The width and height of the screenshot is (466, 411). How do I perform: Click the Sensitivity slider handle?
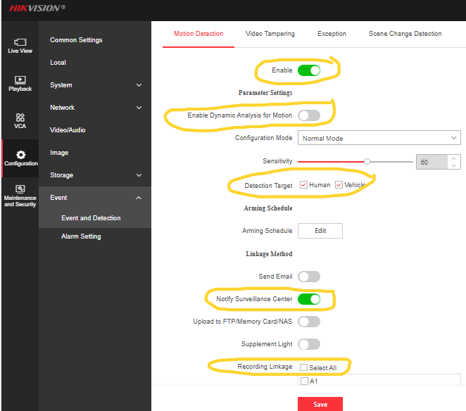(x=367, y=161)
